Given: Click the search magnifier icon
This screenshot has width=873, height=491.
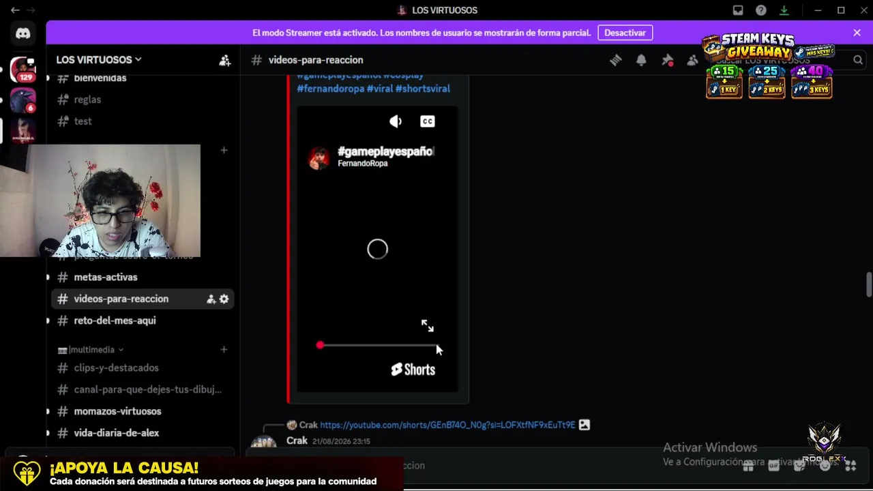Looking at the screenshot, I should [858, 60].
